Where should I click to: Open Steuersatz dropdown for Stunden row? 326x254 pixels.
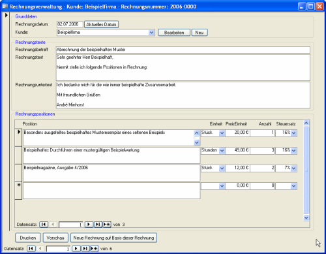[293, 151]
